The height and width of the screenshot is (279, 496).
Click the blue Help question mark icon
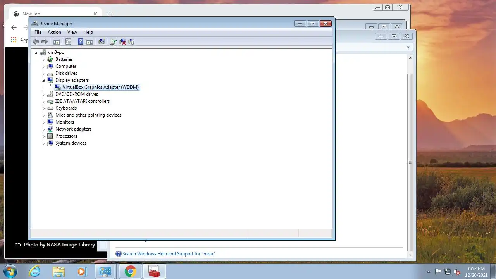click(x=80, y=42)
